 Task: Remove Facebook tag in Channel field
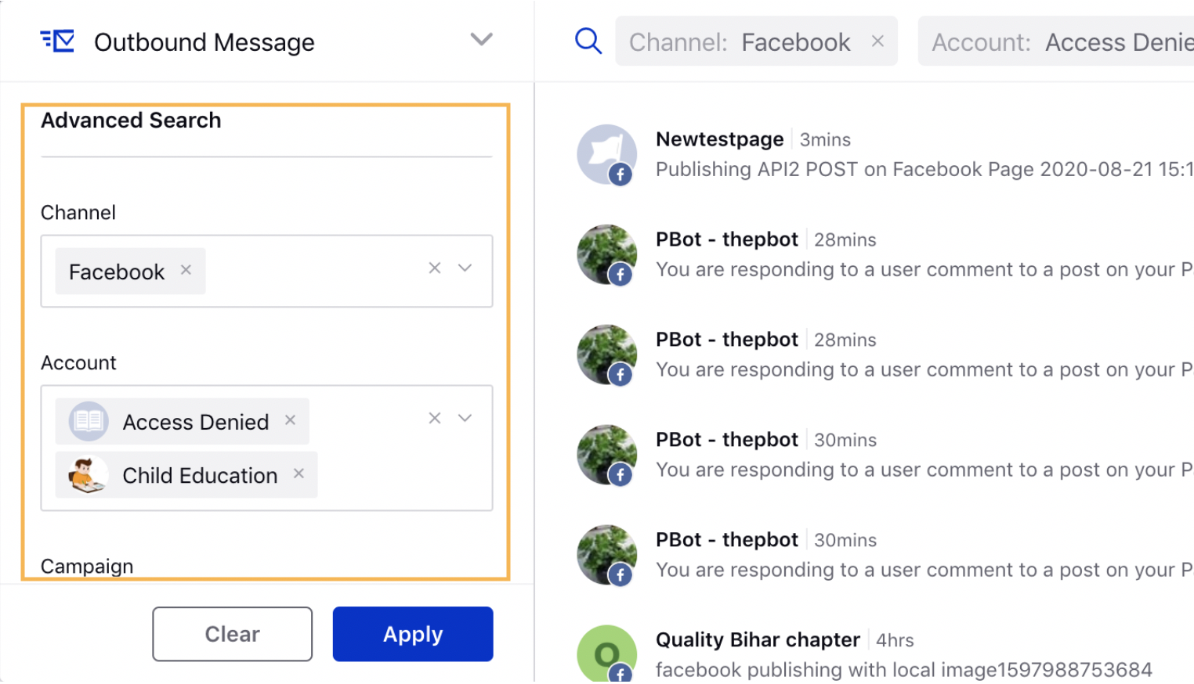[186, 270]
